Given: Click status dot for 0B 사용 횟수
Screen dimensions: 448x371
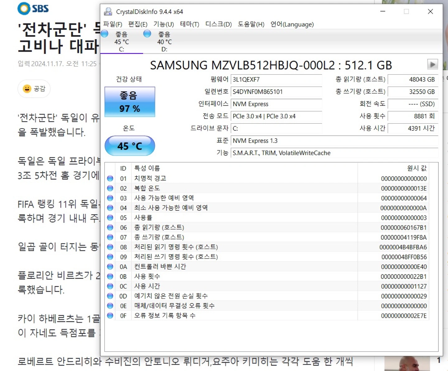Looking at the screenshot, I should point(110,276).
